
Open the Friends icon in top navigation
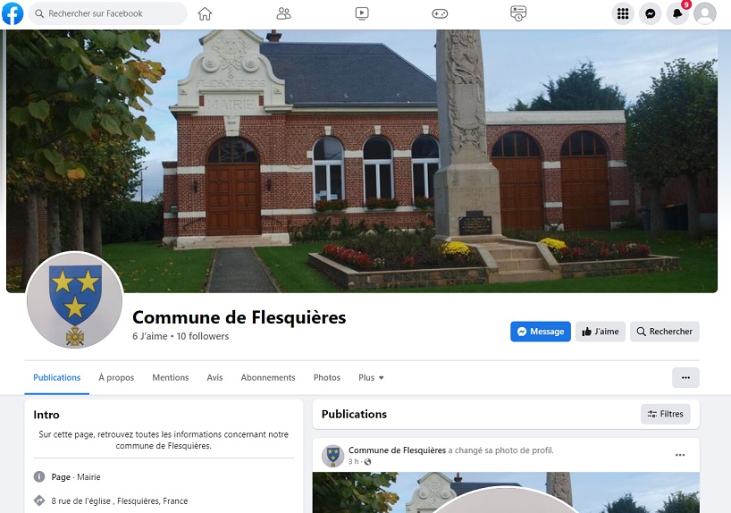[283, 13]
